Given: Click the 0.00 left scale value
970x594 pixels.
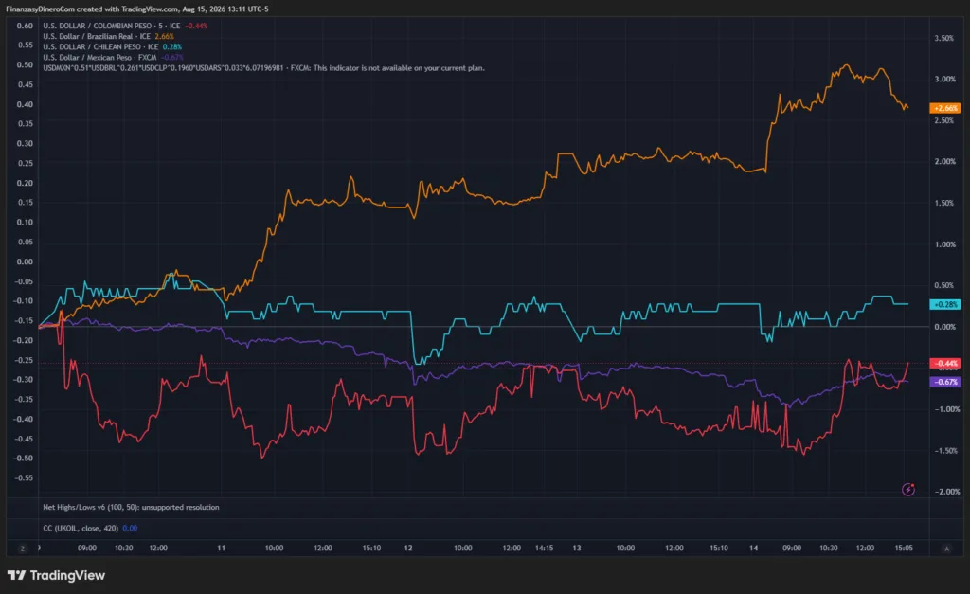Looking at the screenshot, I should click(25, 261).
